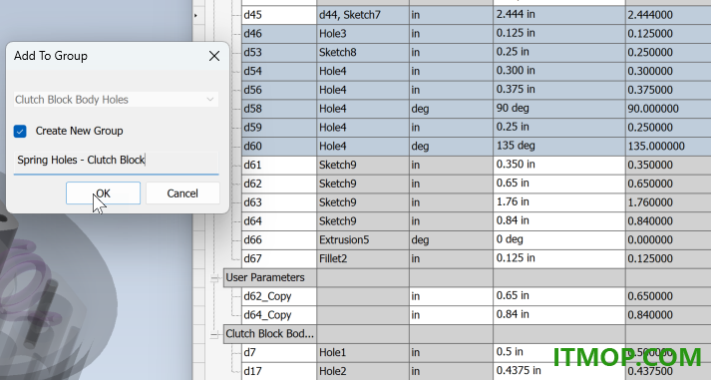The width and height of the screenshot is (711, 380).
Task: Click the nominal value 1.760000 cell
Action: coord(668,202)
